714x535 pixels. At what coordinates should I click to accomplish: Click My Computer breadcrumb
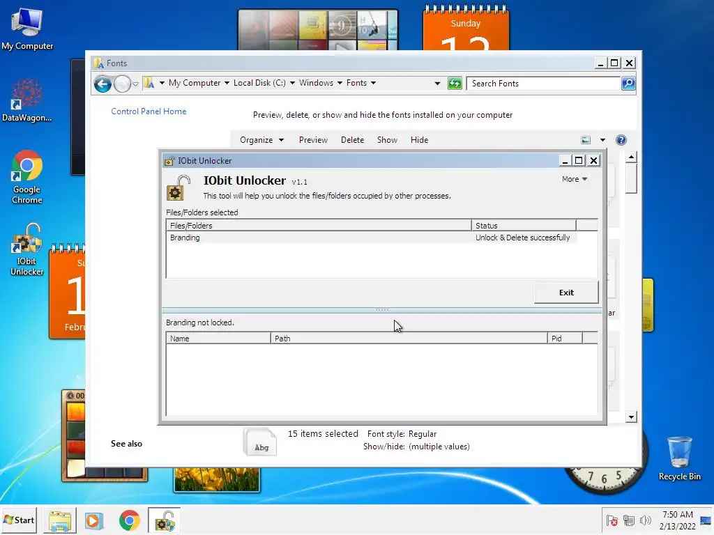[x=195, y=83]
